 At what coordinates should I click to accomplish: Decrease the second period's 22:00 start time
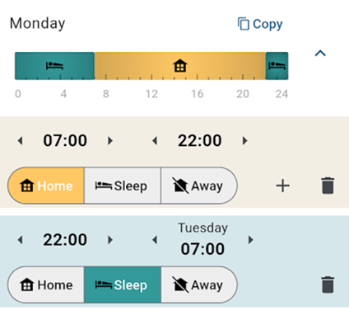[20, 240]
